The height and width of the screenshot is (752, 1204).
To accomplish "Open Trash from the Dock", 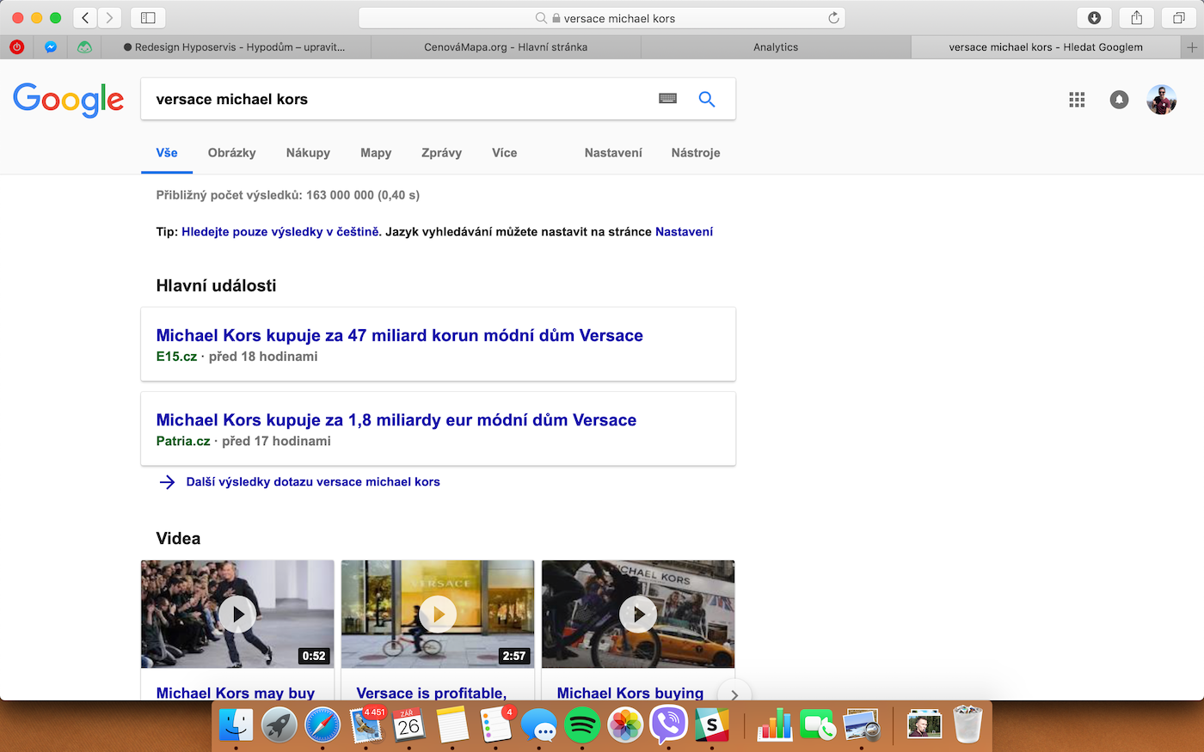I will pyautogui.click(x=967, y=725).
